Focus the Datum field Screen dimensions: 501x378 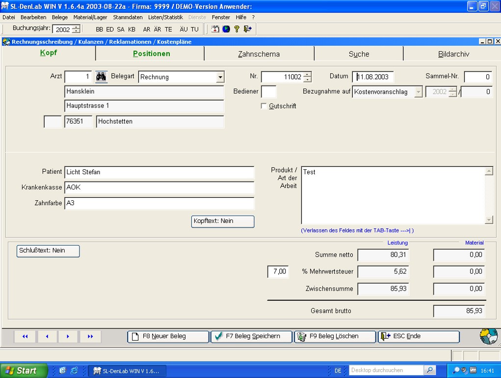click(x=373, y=77)
